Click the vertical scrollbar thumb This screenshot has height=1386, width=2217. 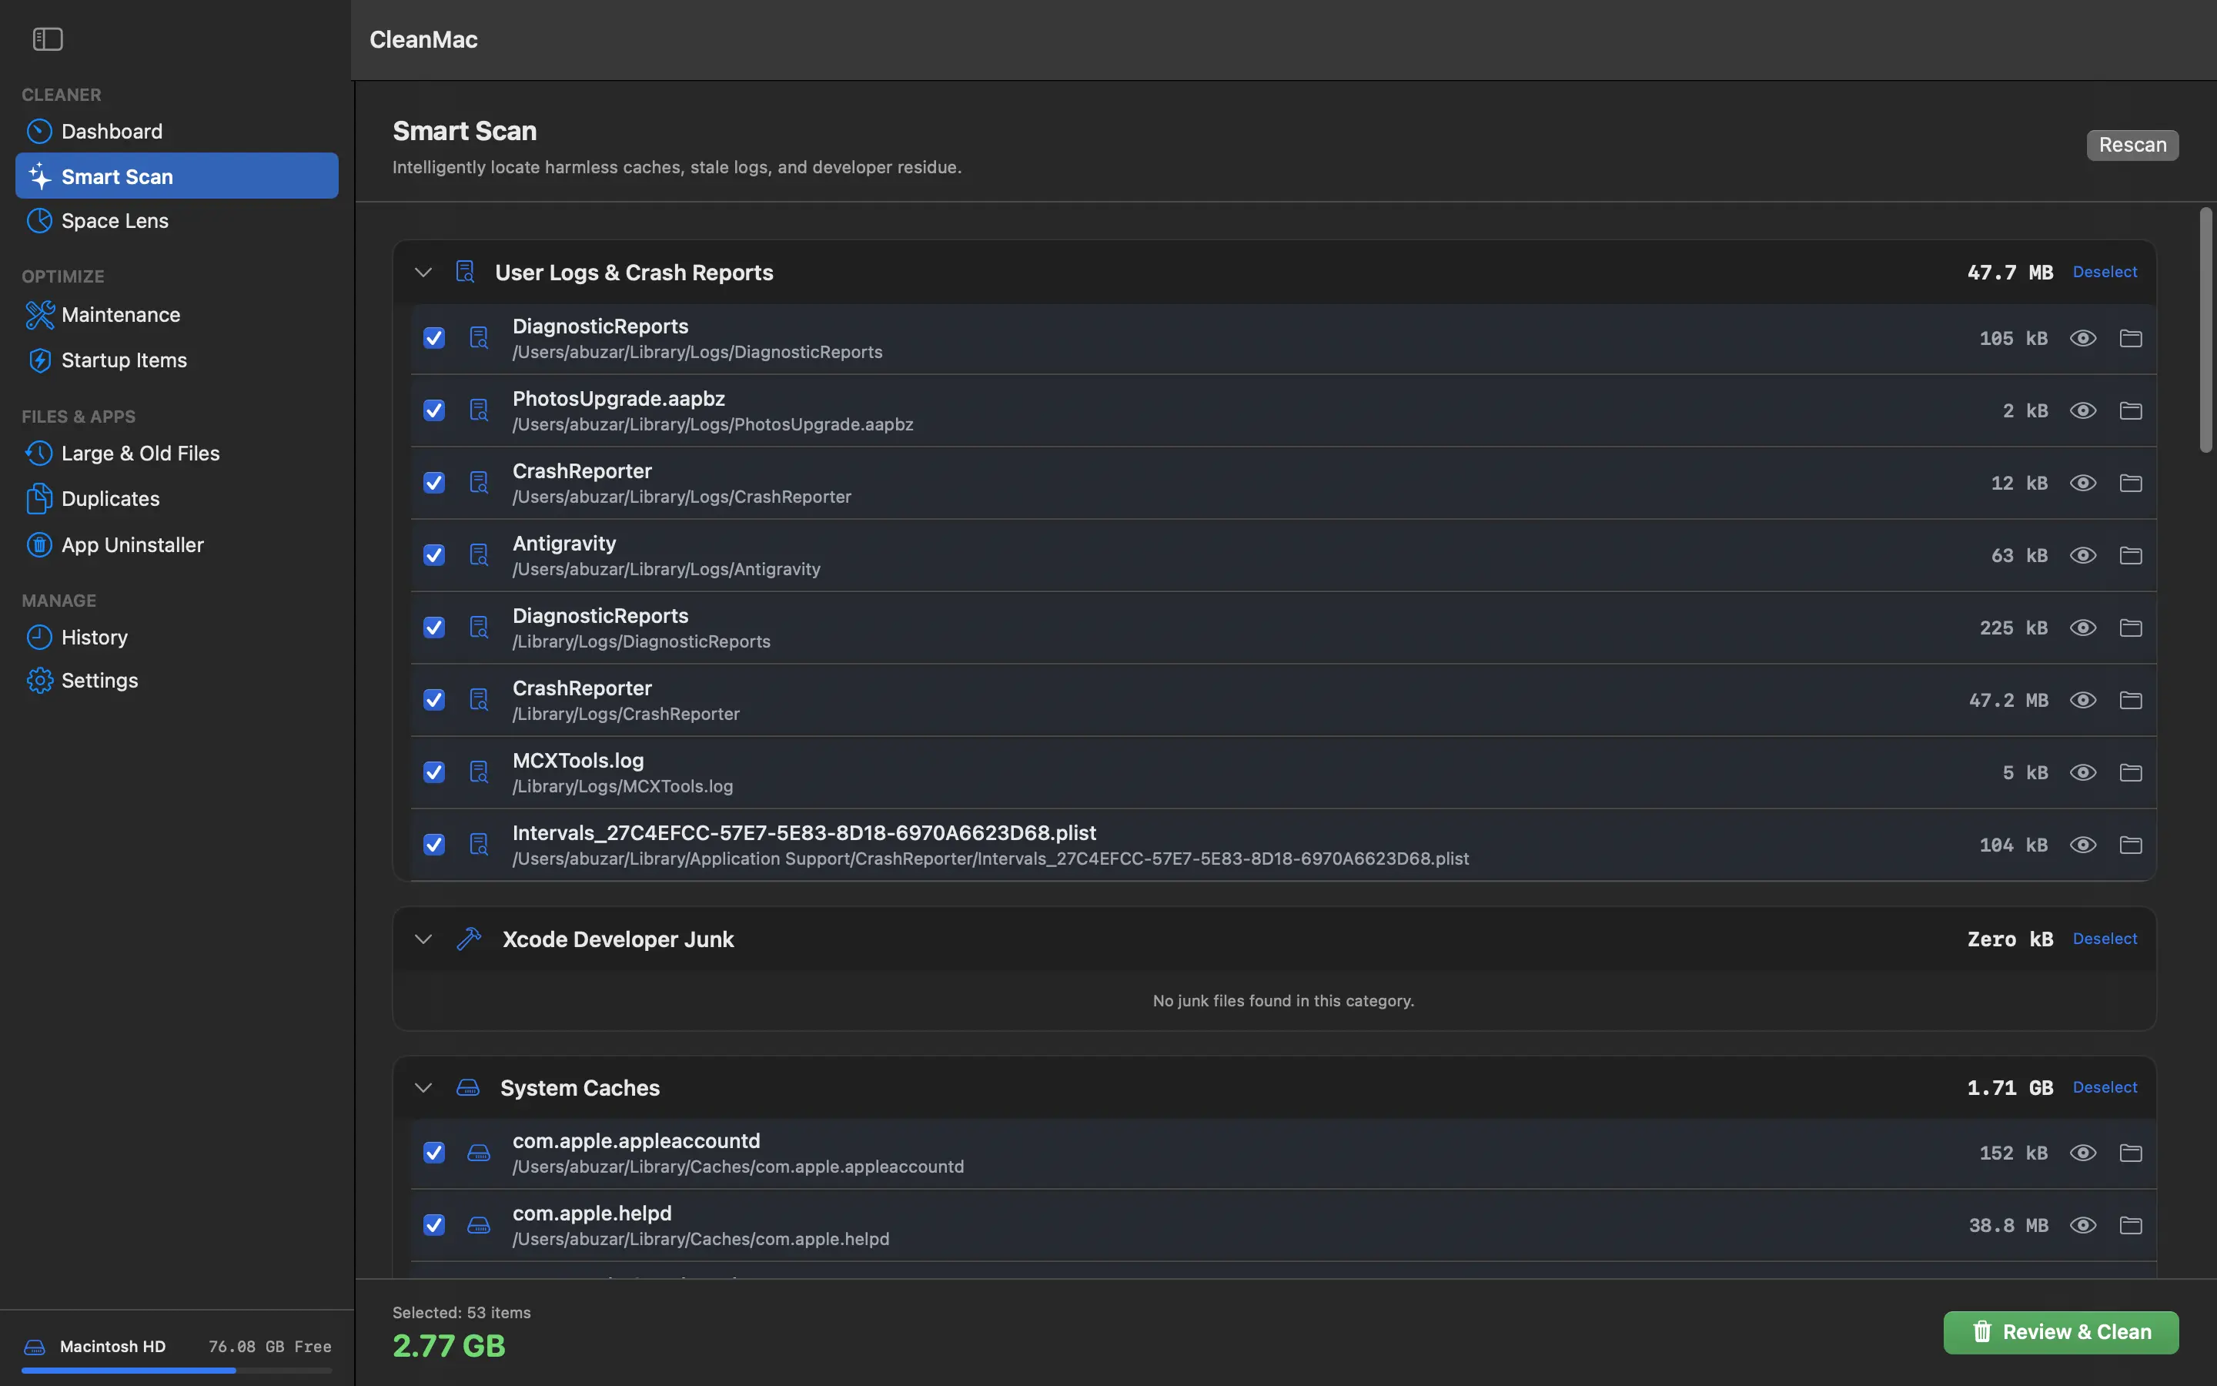click(x=2205, y=330)
